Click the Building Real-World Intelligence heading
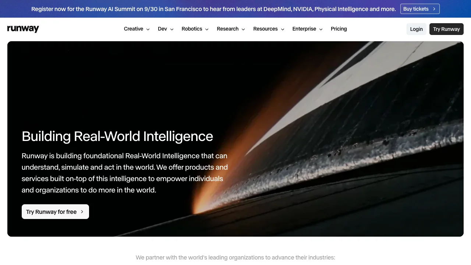The width and height of the screenshot is (471, 265). click(117, 136)
